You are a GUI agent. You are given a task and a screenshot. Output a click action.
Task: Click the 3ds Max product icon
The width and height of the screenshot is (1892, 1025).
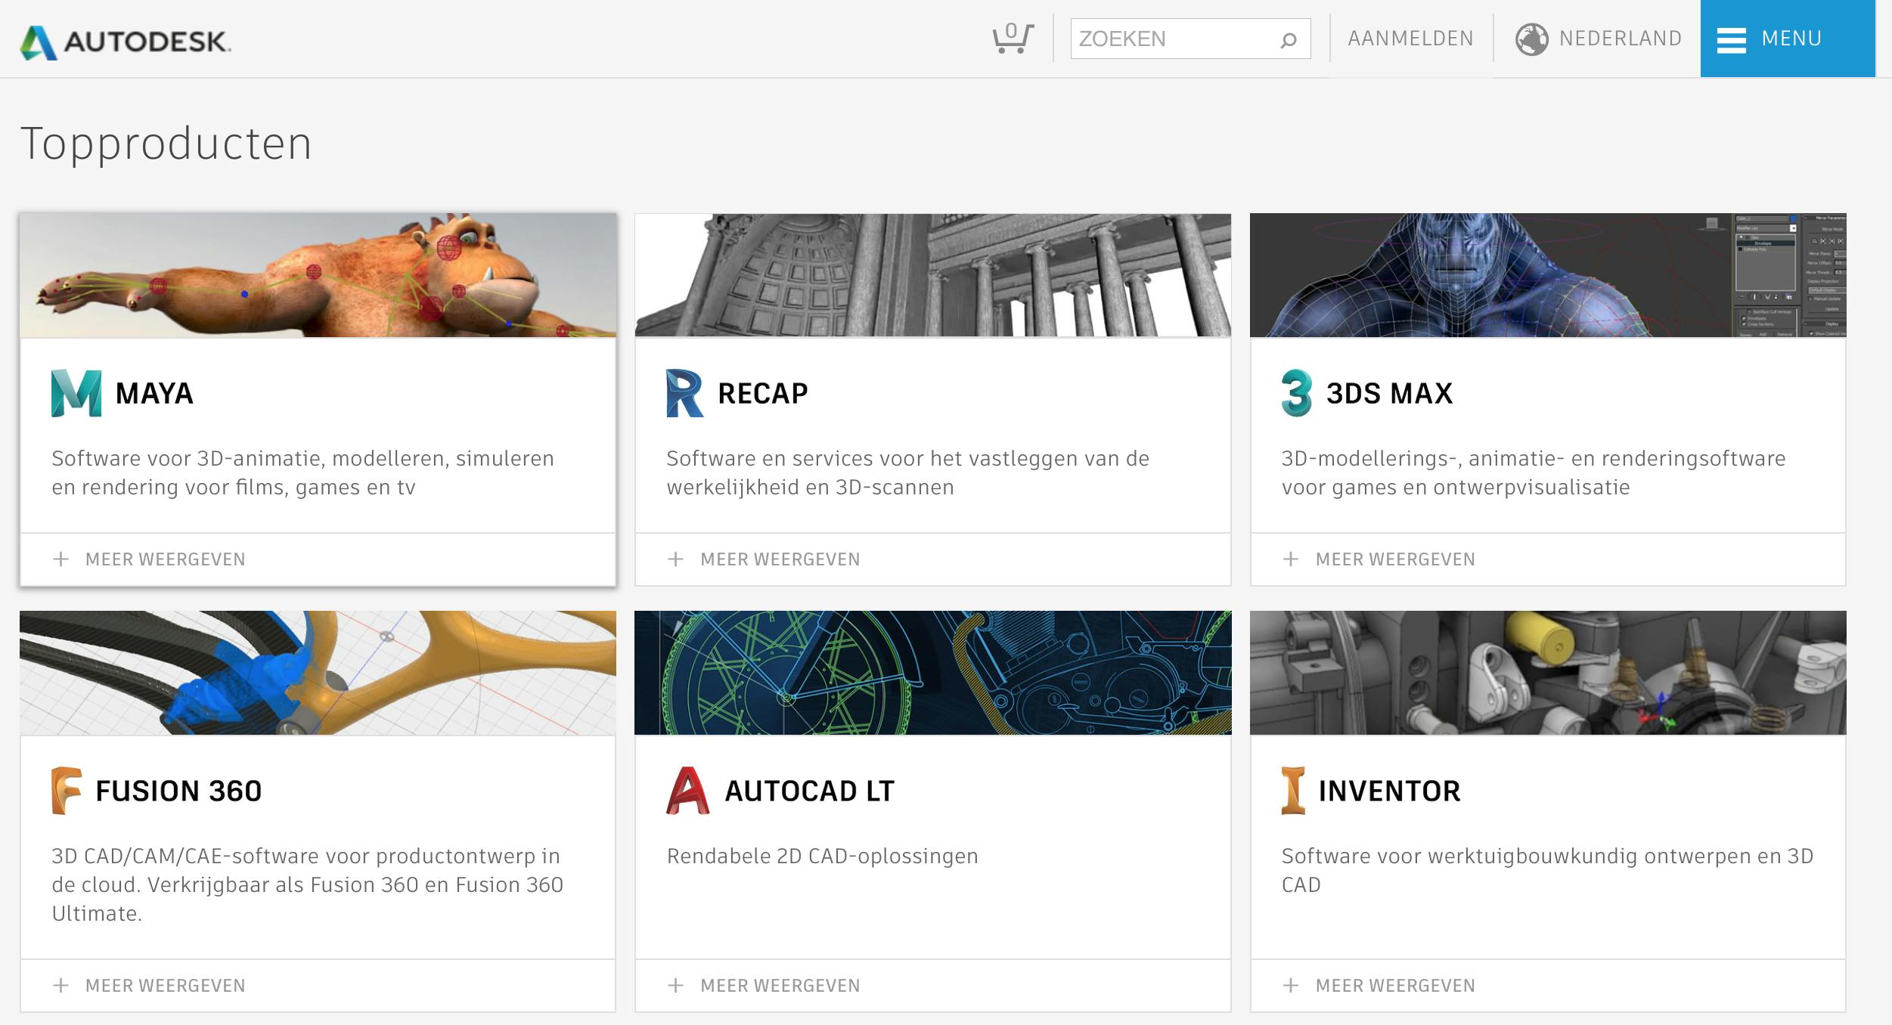pyautogui.click(x=1296, y=393)
